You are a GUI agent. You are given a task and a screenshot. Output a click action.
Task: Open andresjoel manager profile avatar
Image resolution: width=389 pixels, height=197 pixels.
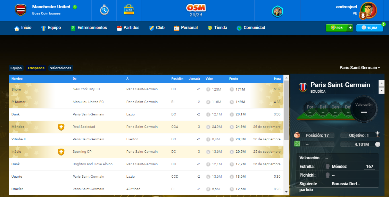coord(368,11)
